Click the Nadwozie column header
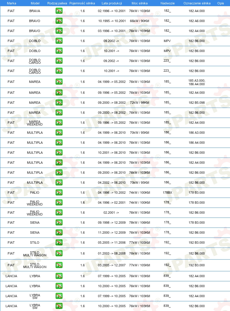 (x=167, y=3)
